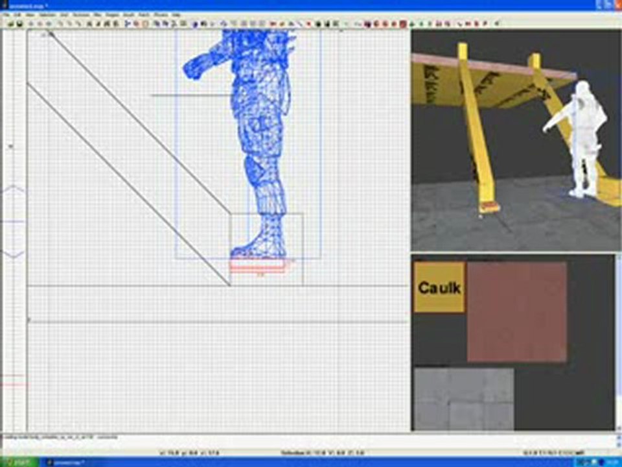Click the x-axis flip toolbar icon
622x467 pixels.
click(x=32, y=24)
